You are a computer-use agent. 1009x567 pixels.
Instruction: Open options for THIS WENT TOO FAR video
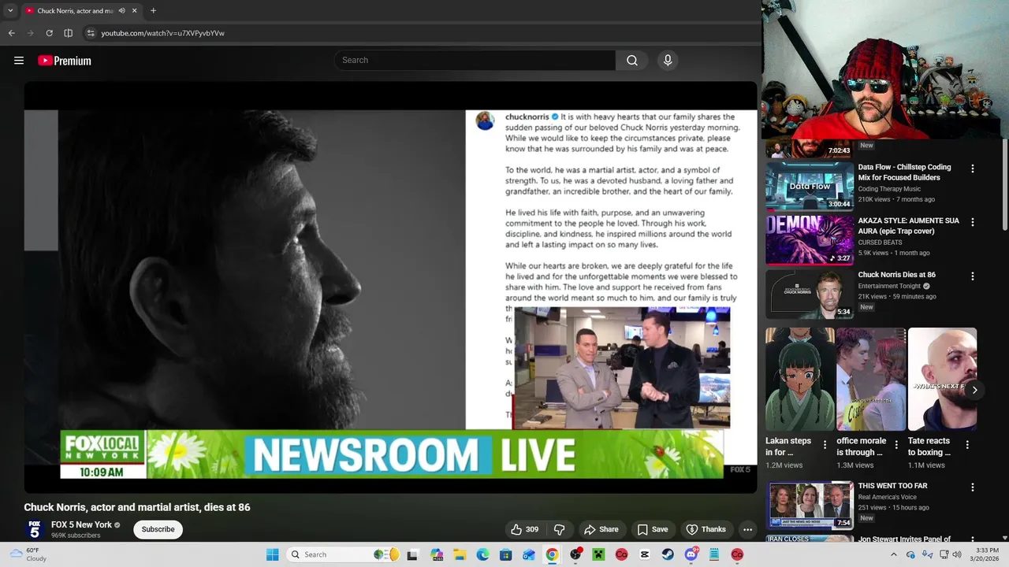[x=973, y=487]
